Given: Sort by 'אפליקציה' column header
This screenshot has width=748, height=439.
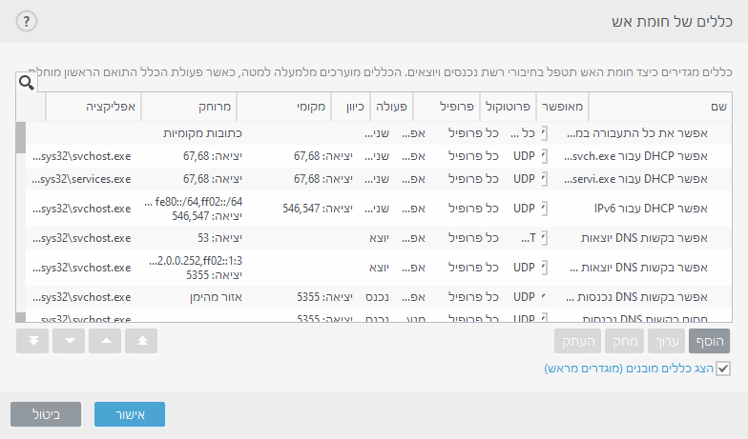Looking at the screenshot, I should [93, 107].
